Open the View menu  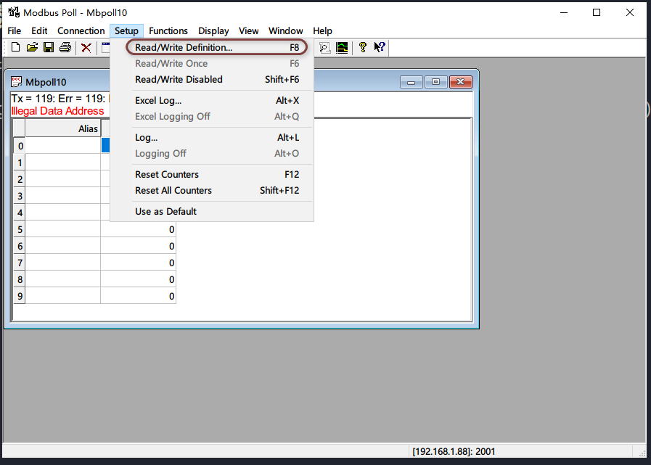tap(249, 30)
